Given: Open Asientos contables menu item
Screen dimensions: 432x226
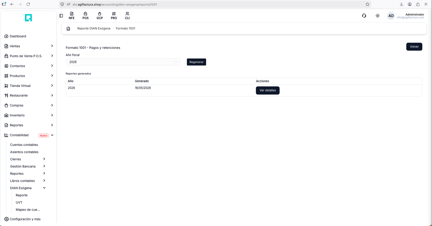Looking at the screenshot, I should tap(24, 152).
